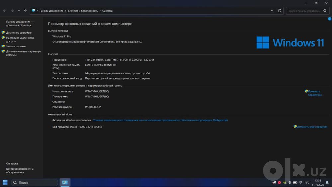332x187 pixels.
Task: Select the Windows 11 Pro edition text
Action: (62, 37)
